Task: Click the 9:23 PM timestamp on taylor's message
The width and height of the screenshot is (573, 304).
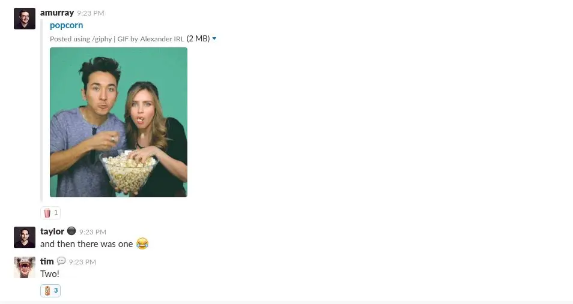Action: pos(93,232)
